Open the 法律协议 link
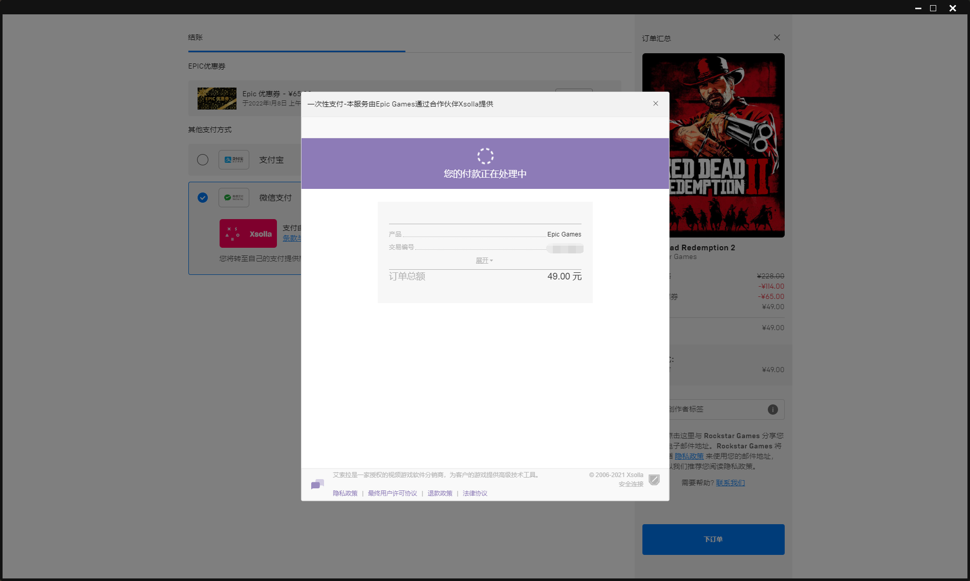Viewport: 970px width, 581px height. (475, 493)
